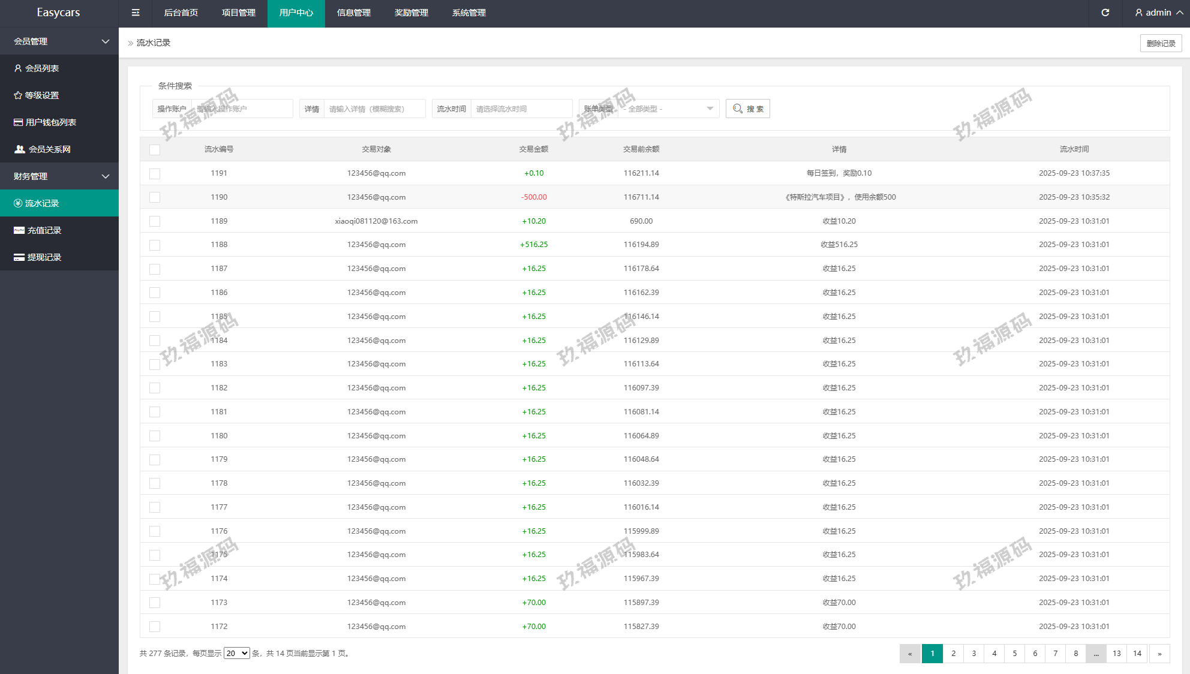Switch to the 项目管理 top tab
The image size is (1190, 674).
click(238, 13)
